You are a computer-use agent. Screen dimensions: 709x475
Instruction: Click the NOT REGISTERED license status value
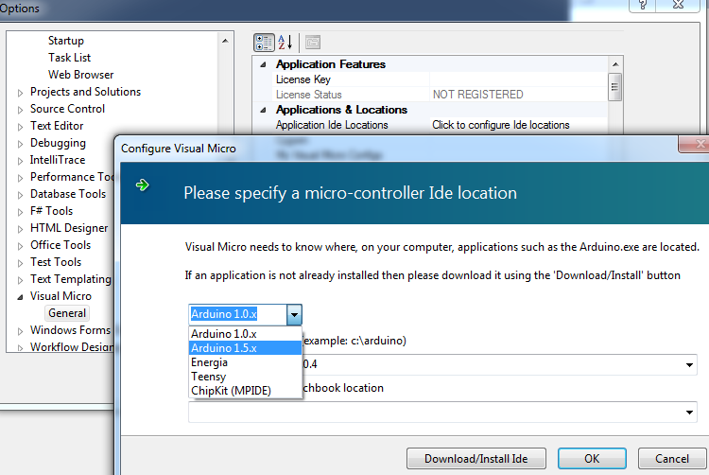pyautogui.click(x=518, y=95)
